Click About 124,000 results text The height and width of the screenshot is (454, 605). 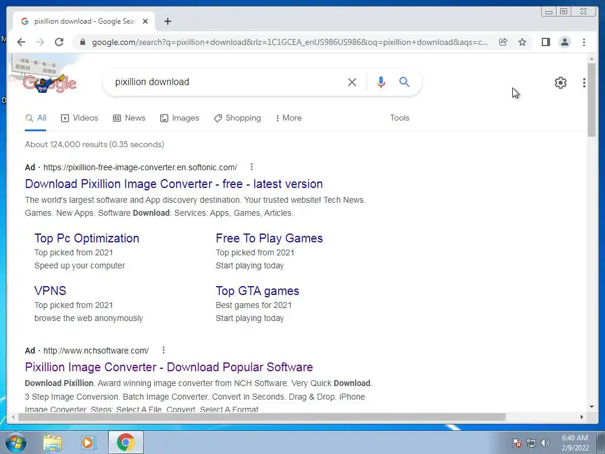coord(95,144)
